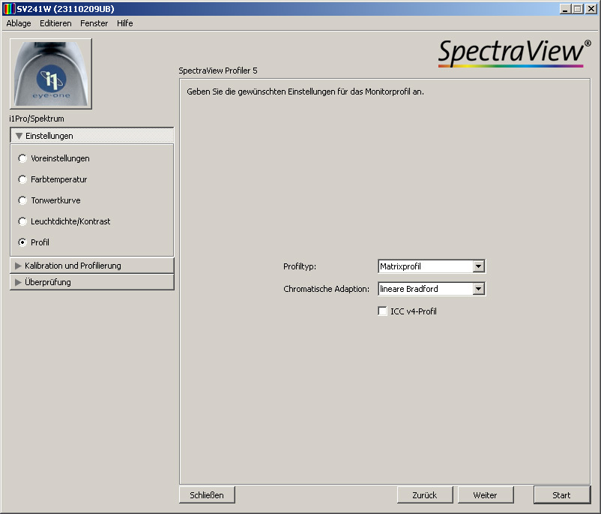Open the Chromatische Adaption dropdown

[x=432, y=289]
